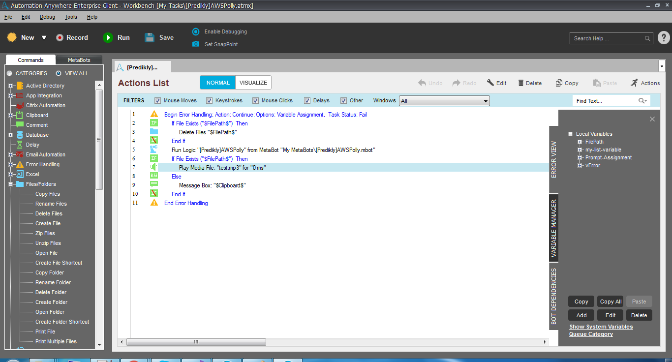Toggle the Delays filter checkbox
Viewport: 672px width, 362px height.
tap(307, 101)
